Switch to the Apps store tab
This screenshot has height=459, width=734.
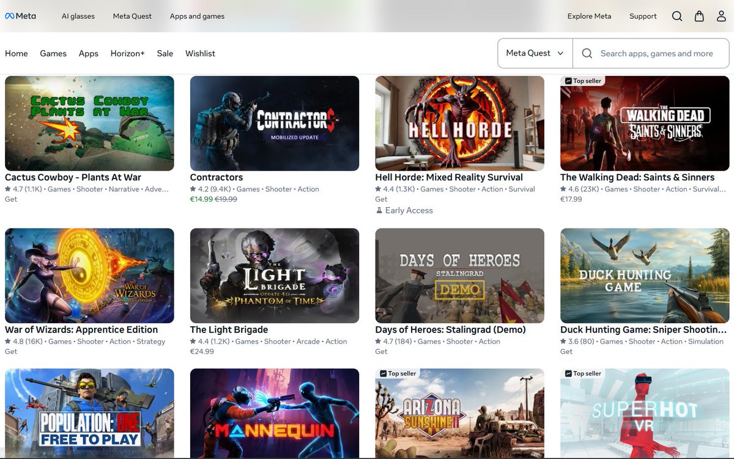pyautogui.click(x=89, y=54)
